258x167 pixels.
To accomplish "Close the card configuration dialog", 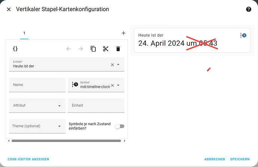I will (9, 9).
